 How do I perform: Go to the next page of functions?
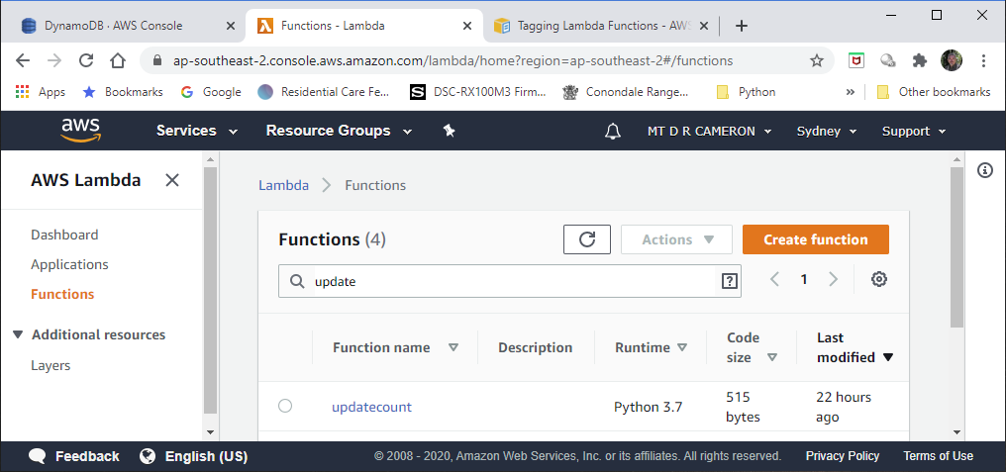[x=833, y=279]
